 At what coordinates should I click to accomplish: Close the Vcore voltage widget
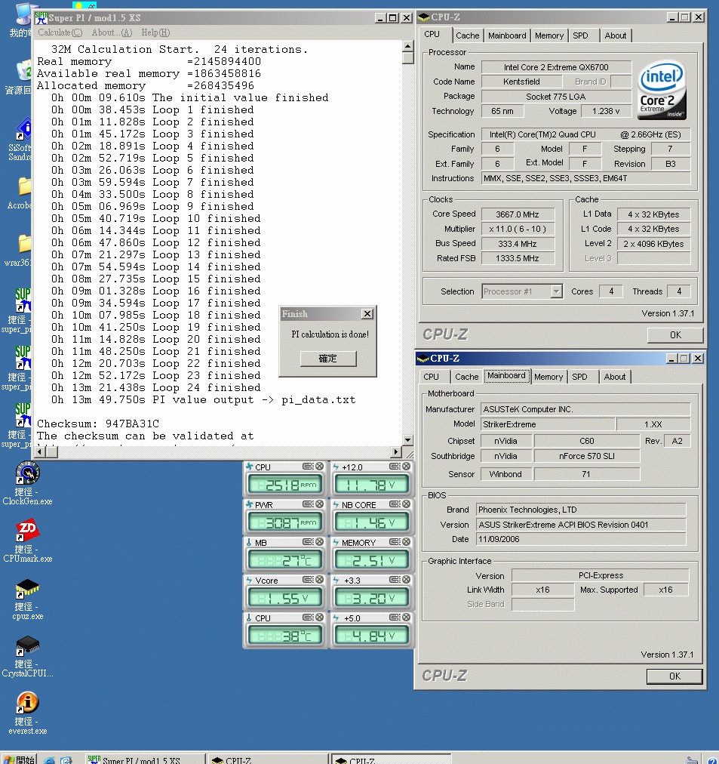pyautogui.click(x=319, y=579)
